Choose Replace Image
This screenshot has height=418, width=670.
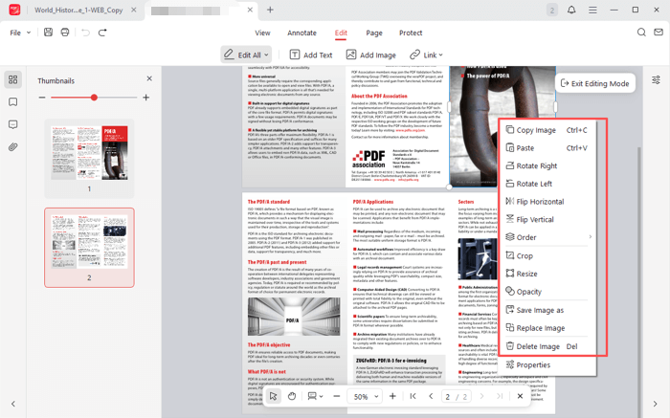tap(547, 328)
